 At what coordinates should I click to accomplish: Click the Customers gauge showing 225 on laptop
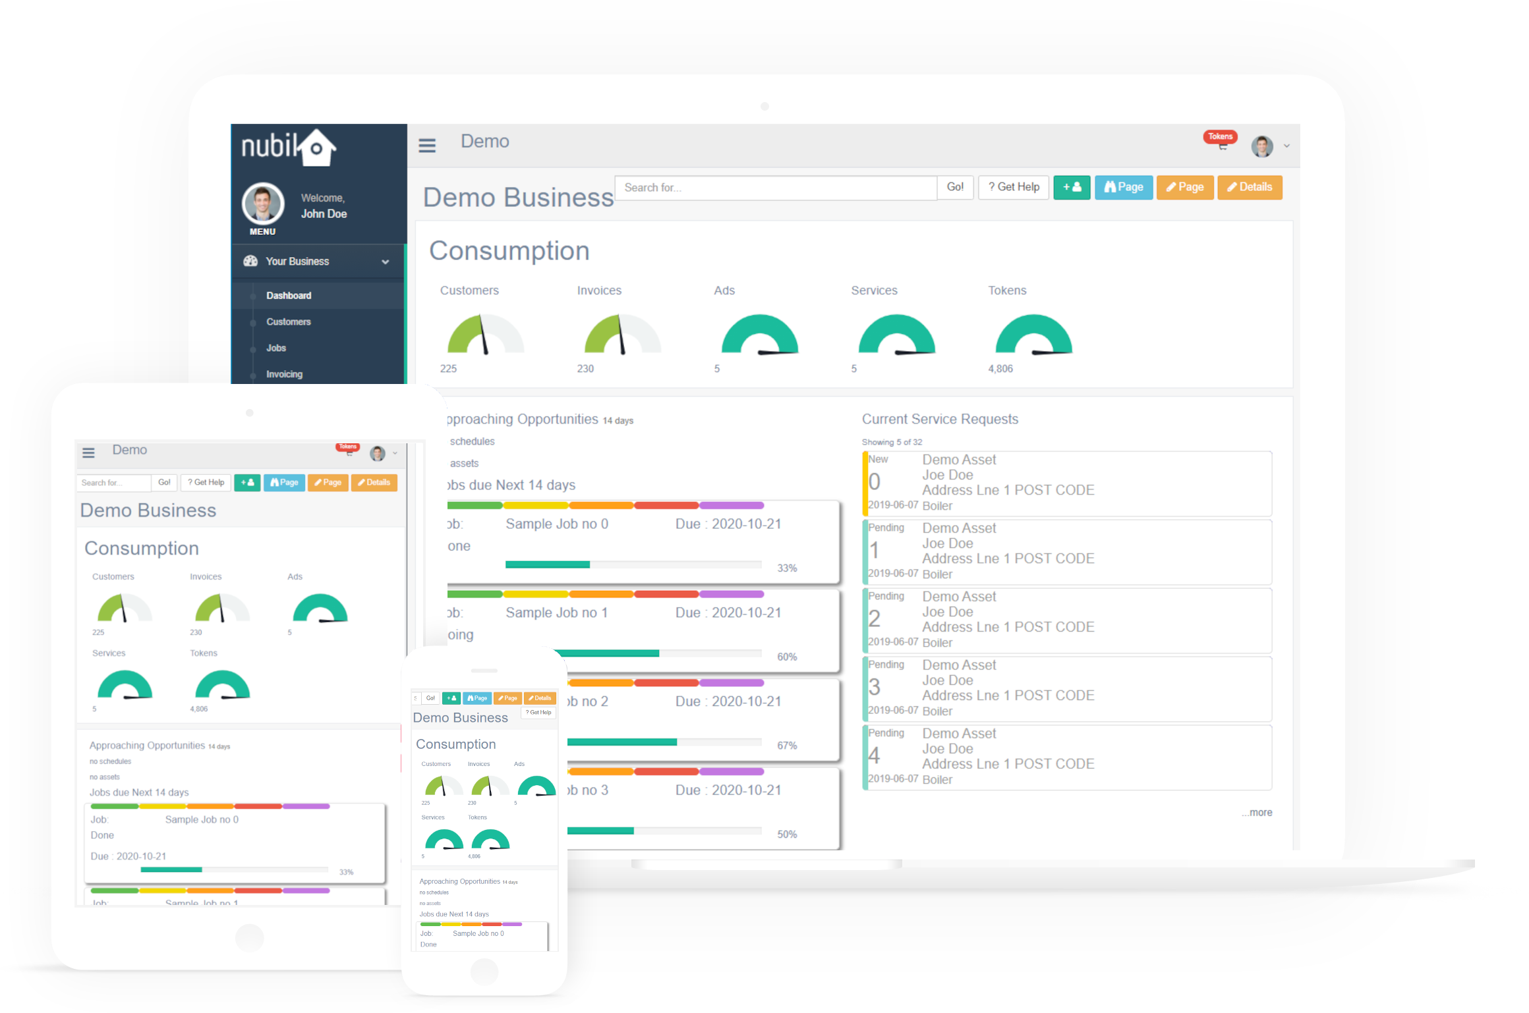tap(486, 335)
